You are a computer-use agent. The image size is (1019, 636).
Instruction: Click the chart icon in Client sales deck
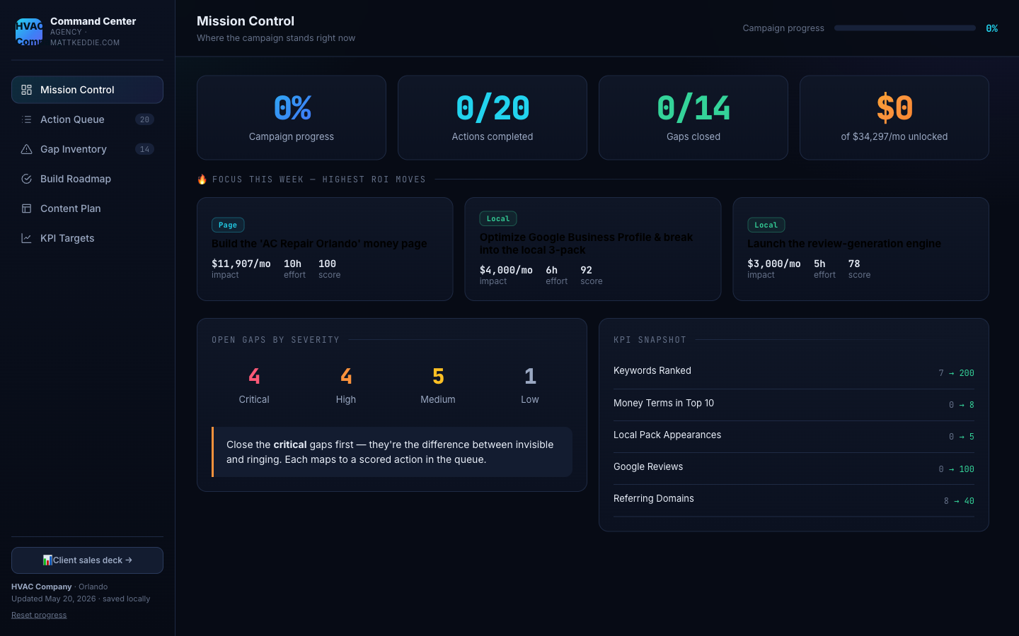[47, 560]
